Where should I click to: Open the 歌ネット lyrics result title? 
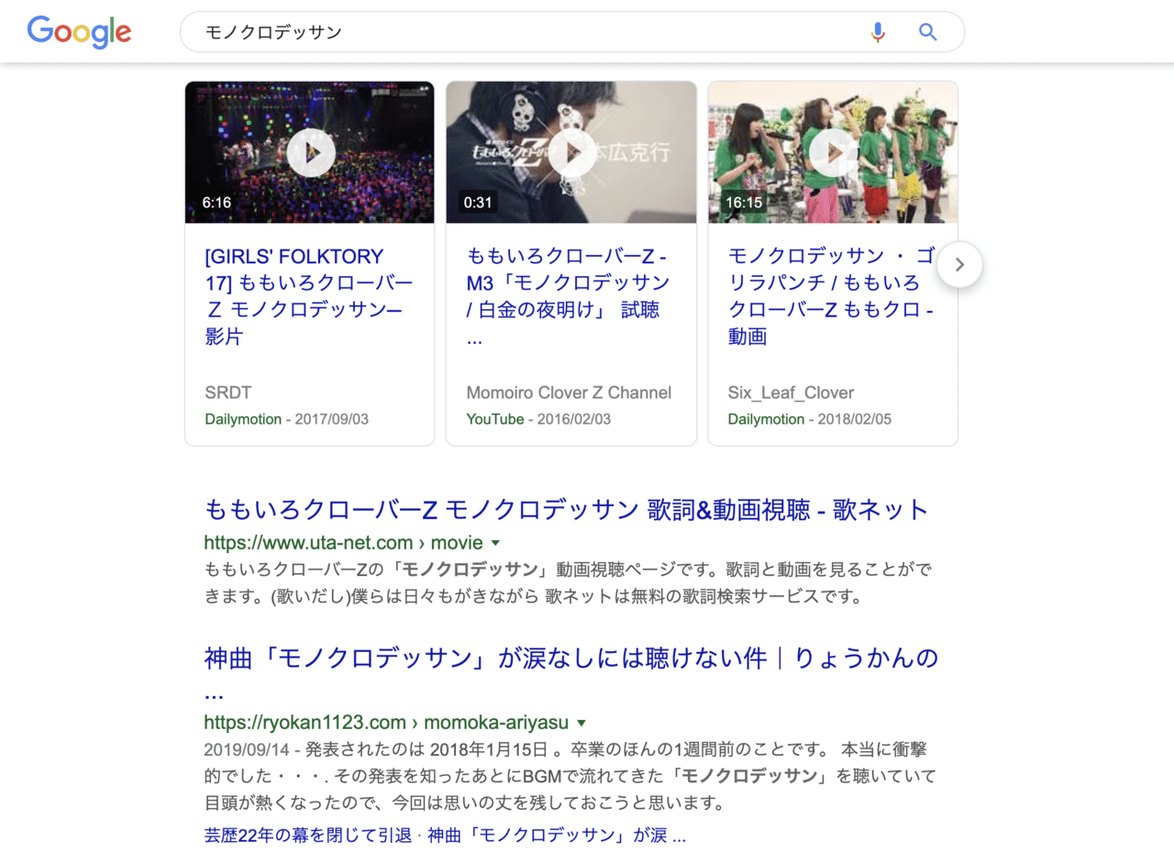tap(567, 509)
